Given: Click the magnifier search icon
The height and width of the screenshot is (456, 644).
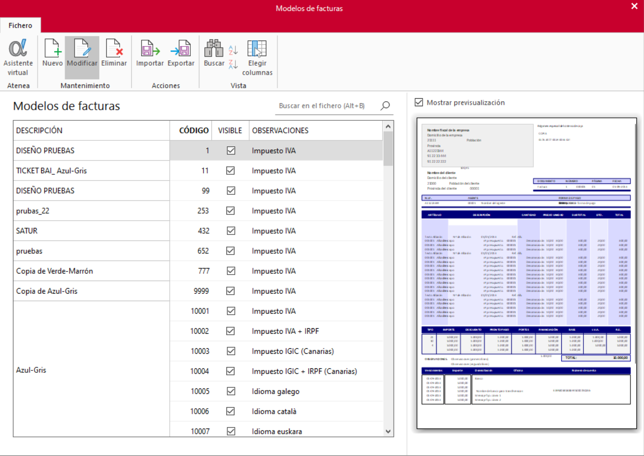Looking at the screenshot, I should (x=385, y=106).
